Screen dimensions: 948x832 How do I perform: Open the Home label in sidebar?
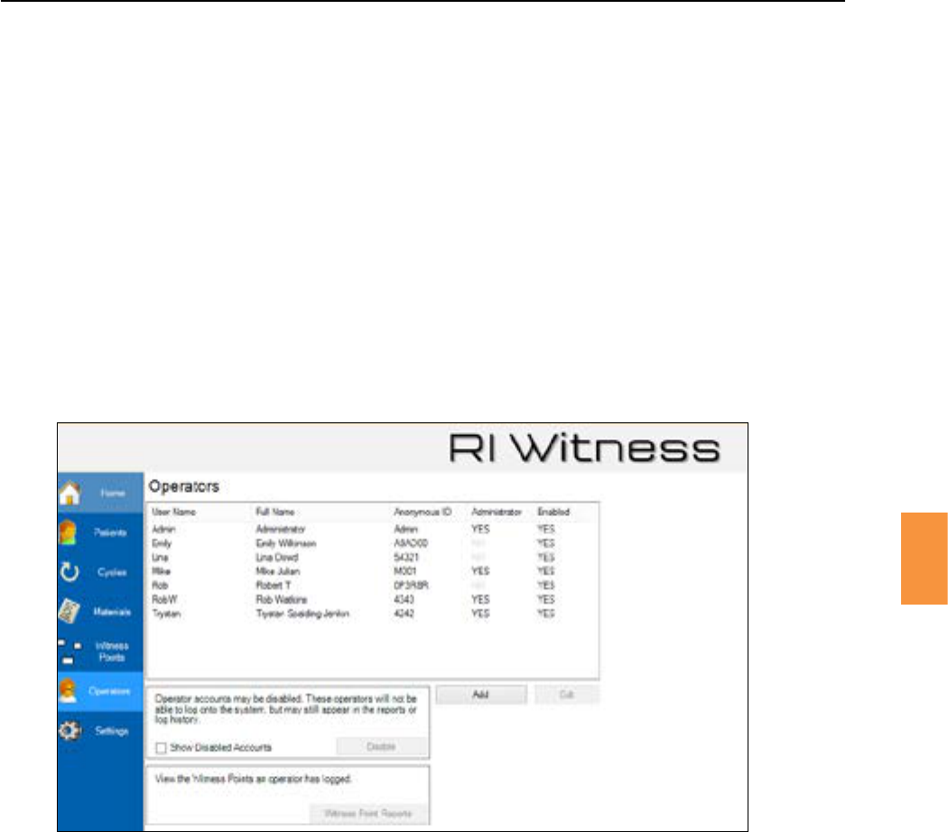pos(113,493)
